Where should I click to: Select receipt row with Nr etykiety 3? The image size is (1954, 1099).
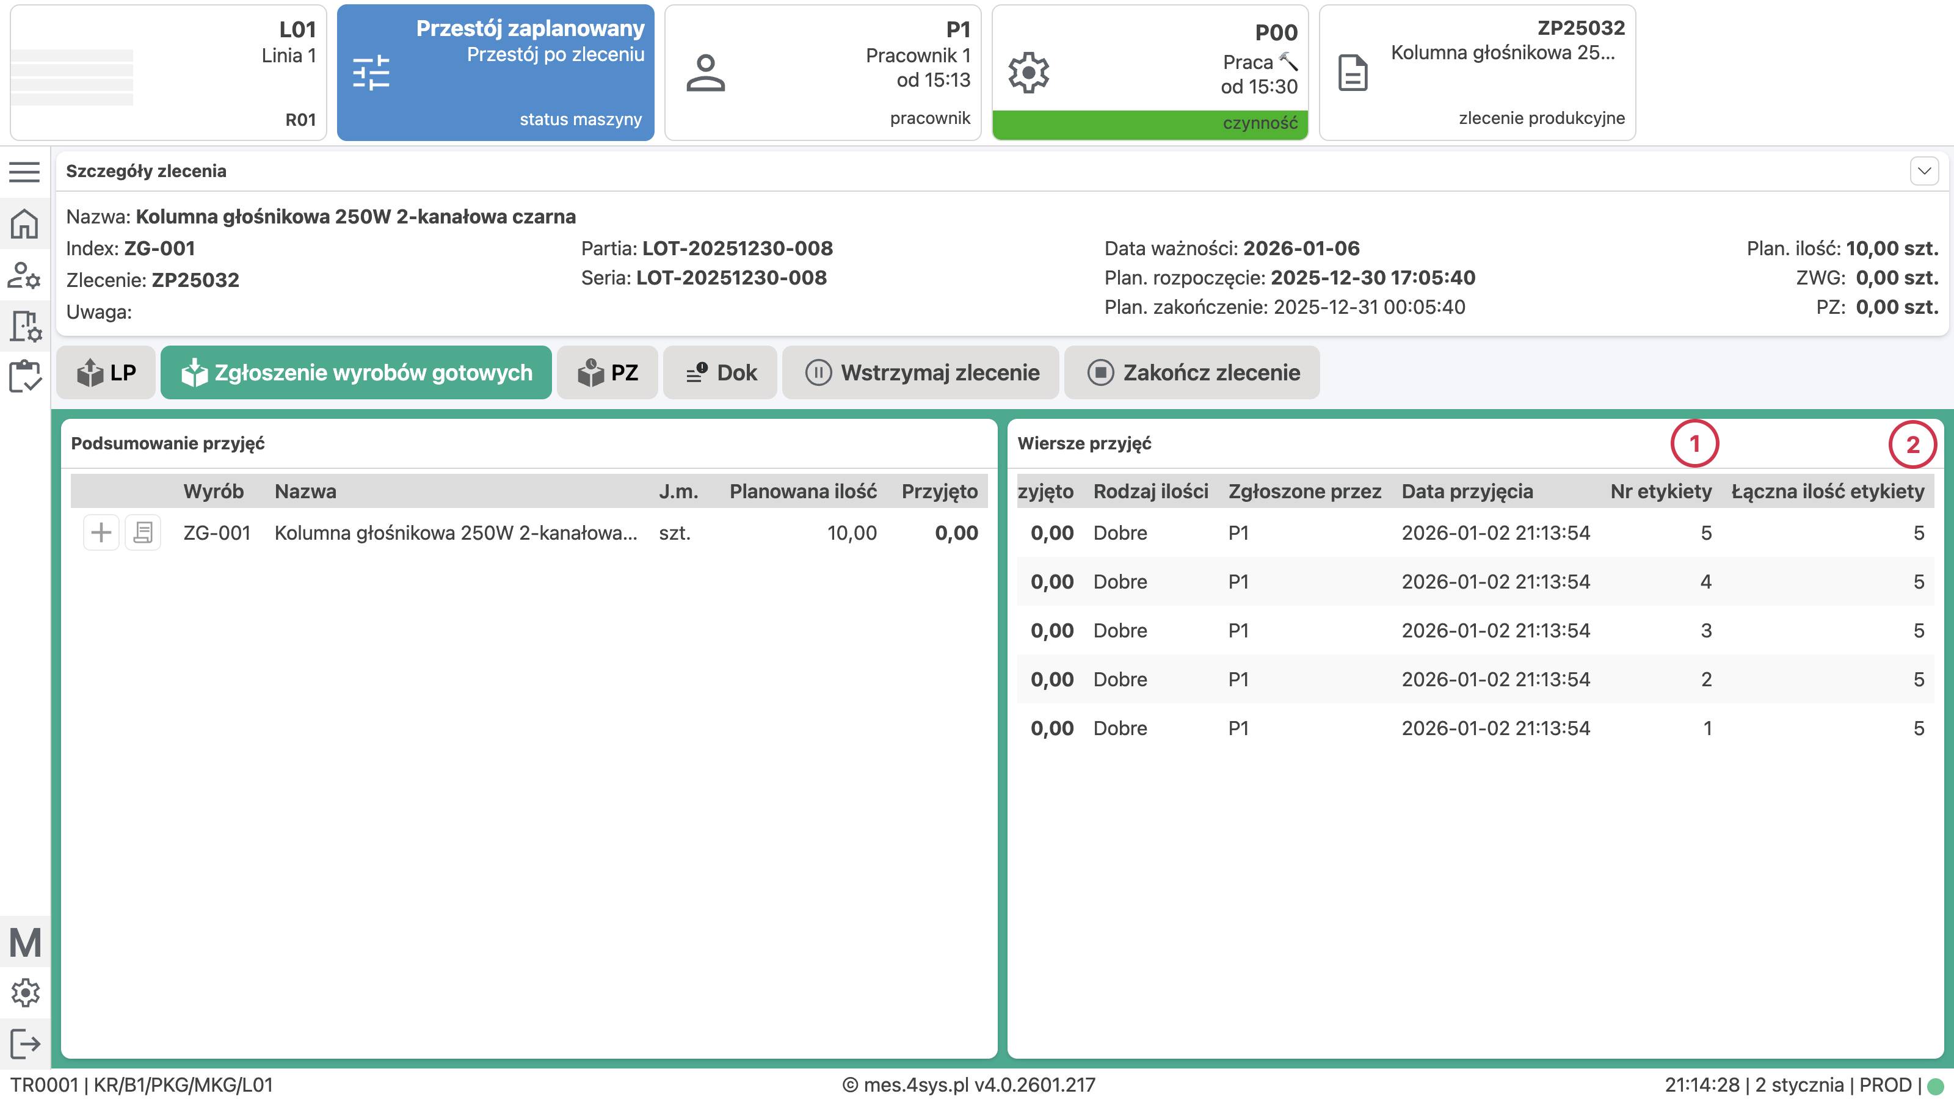click(x=1479, y=630)
